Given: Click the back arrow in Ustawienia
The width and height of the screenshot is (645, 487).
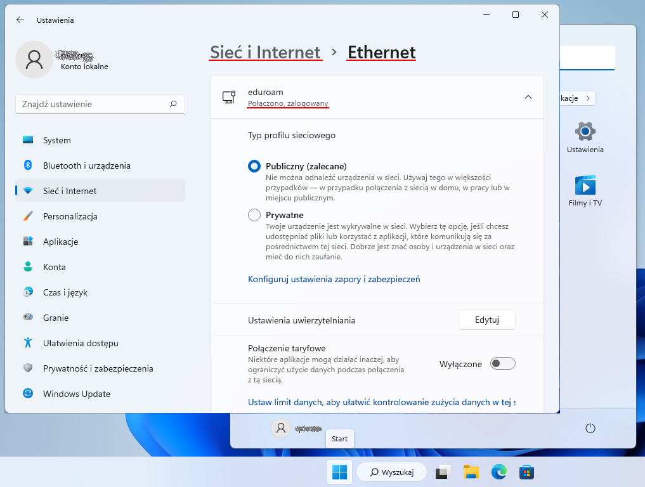Looking at the screenshot, I should pyautogui.click(x=20, y=20).
